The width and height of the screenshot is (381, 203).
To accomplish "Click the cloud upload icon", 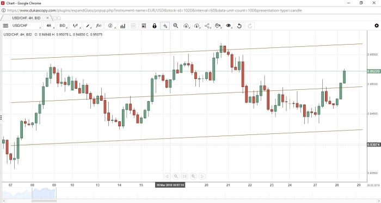I will 186,26.
